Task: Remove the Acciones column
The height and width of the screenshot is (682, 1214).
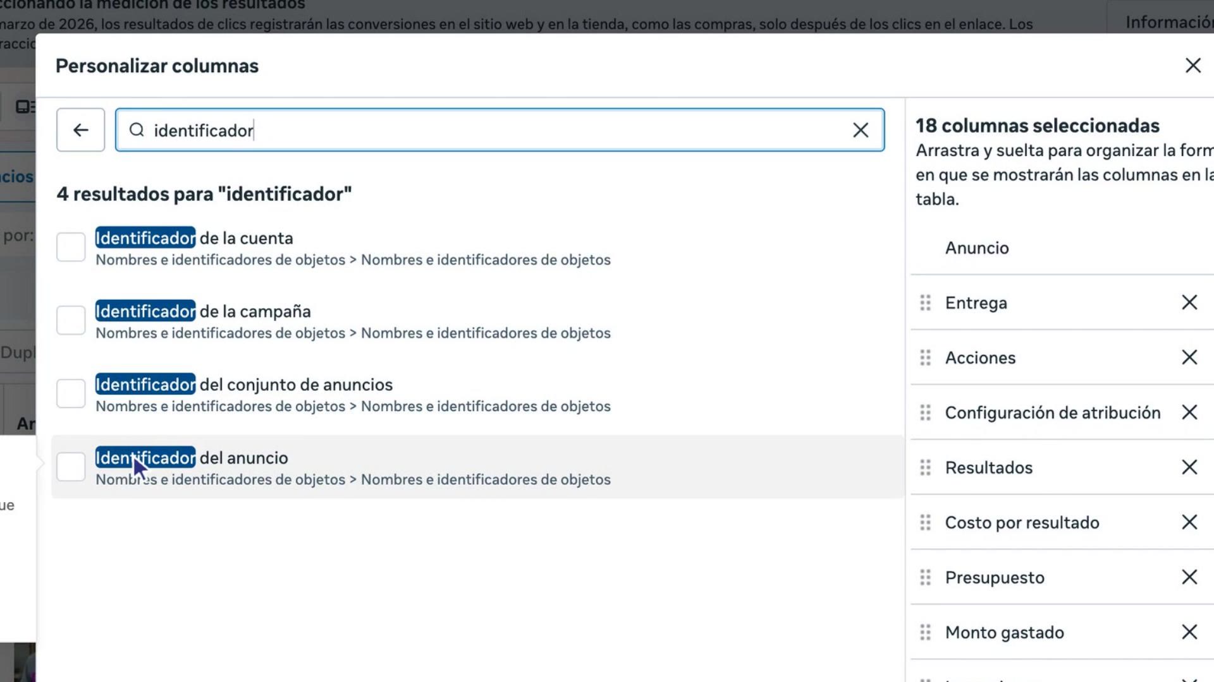Action: click(1189, 357)
